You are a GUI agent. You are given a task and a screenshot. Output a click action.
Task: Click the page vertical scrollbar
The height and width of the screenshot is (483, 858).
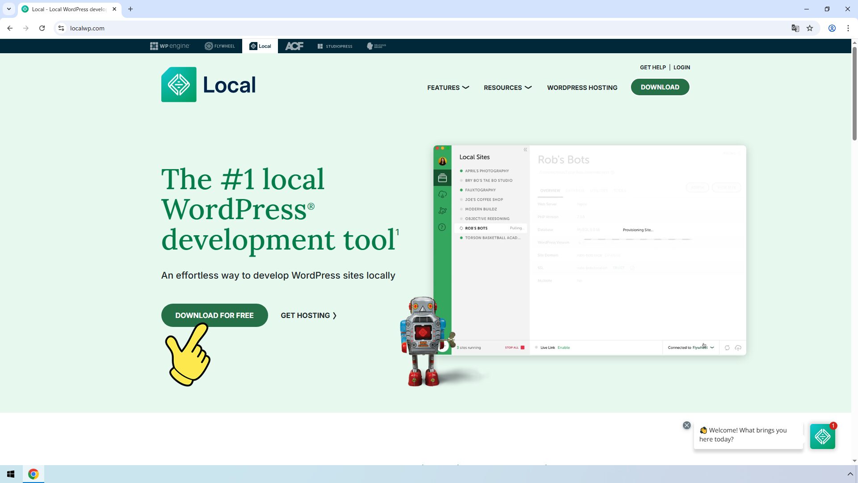[854, 93]
